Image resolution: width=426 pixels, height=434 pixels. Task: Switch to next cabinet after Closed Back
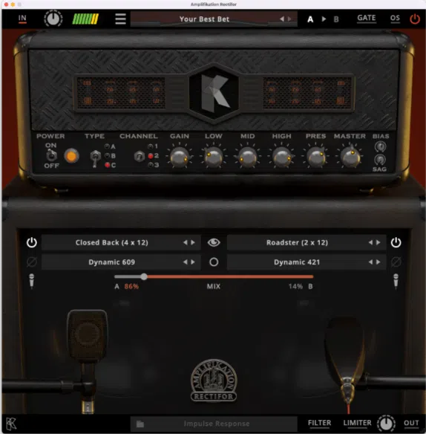193,242
